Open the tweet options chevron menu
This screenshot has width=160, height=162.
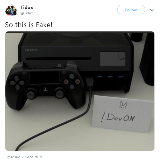152,10
